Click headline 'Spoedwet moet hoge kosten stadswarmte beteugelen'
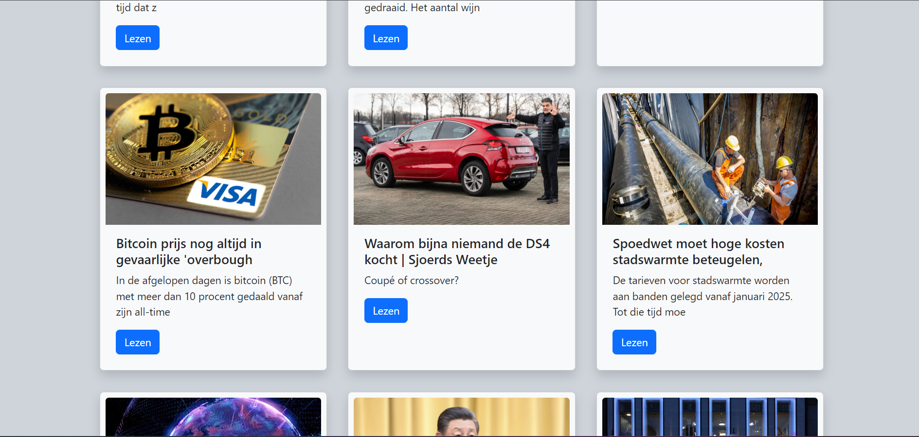 pyautogui.click(x=698, y=252)
